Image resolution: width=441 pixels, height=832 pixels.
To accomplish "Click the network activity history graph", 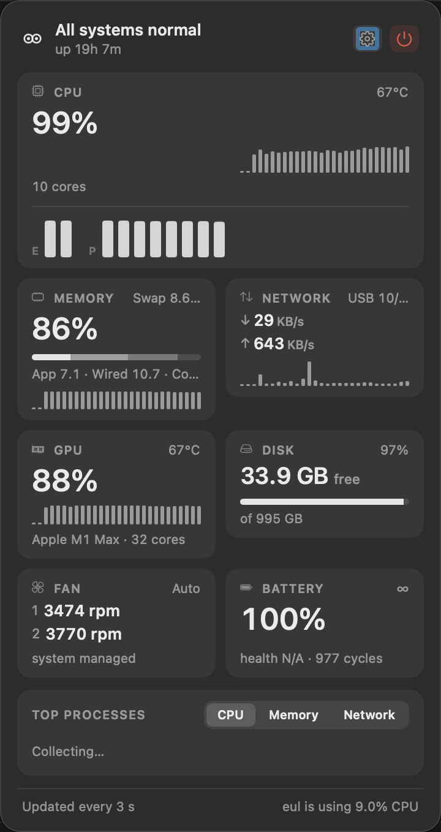I will click(x=325, y=373).
